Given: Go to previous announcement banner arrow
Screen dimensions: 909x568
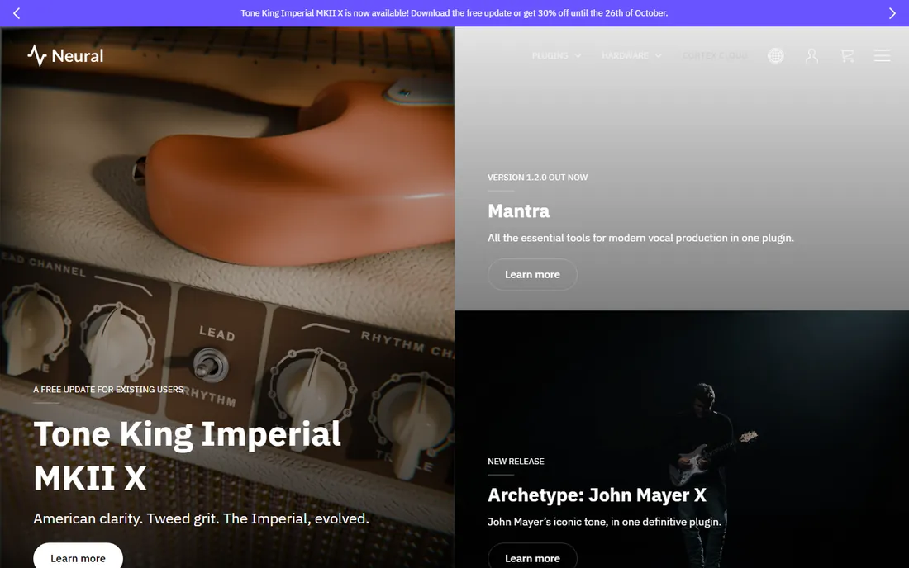Looking at the screenshot, I should 17,13.
